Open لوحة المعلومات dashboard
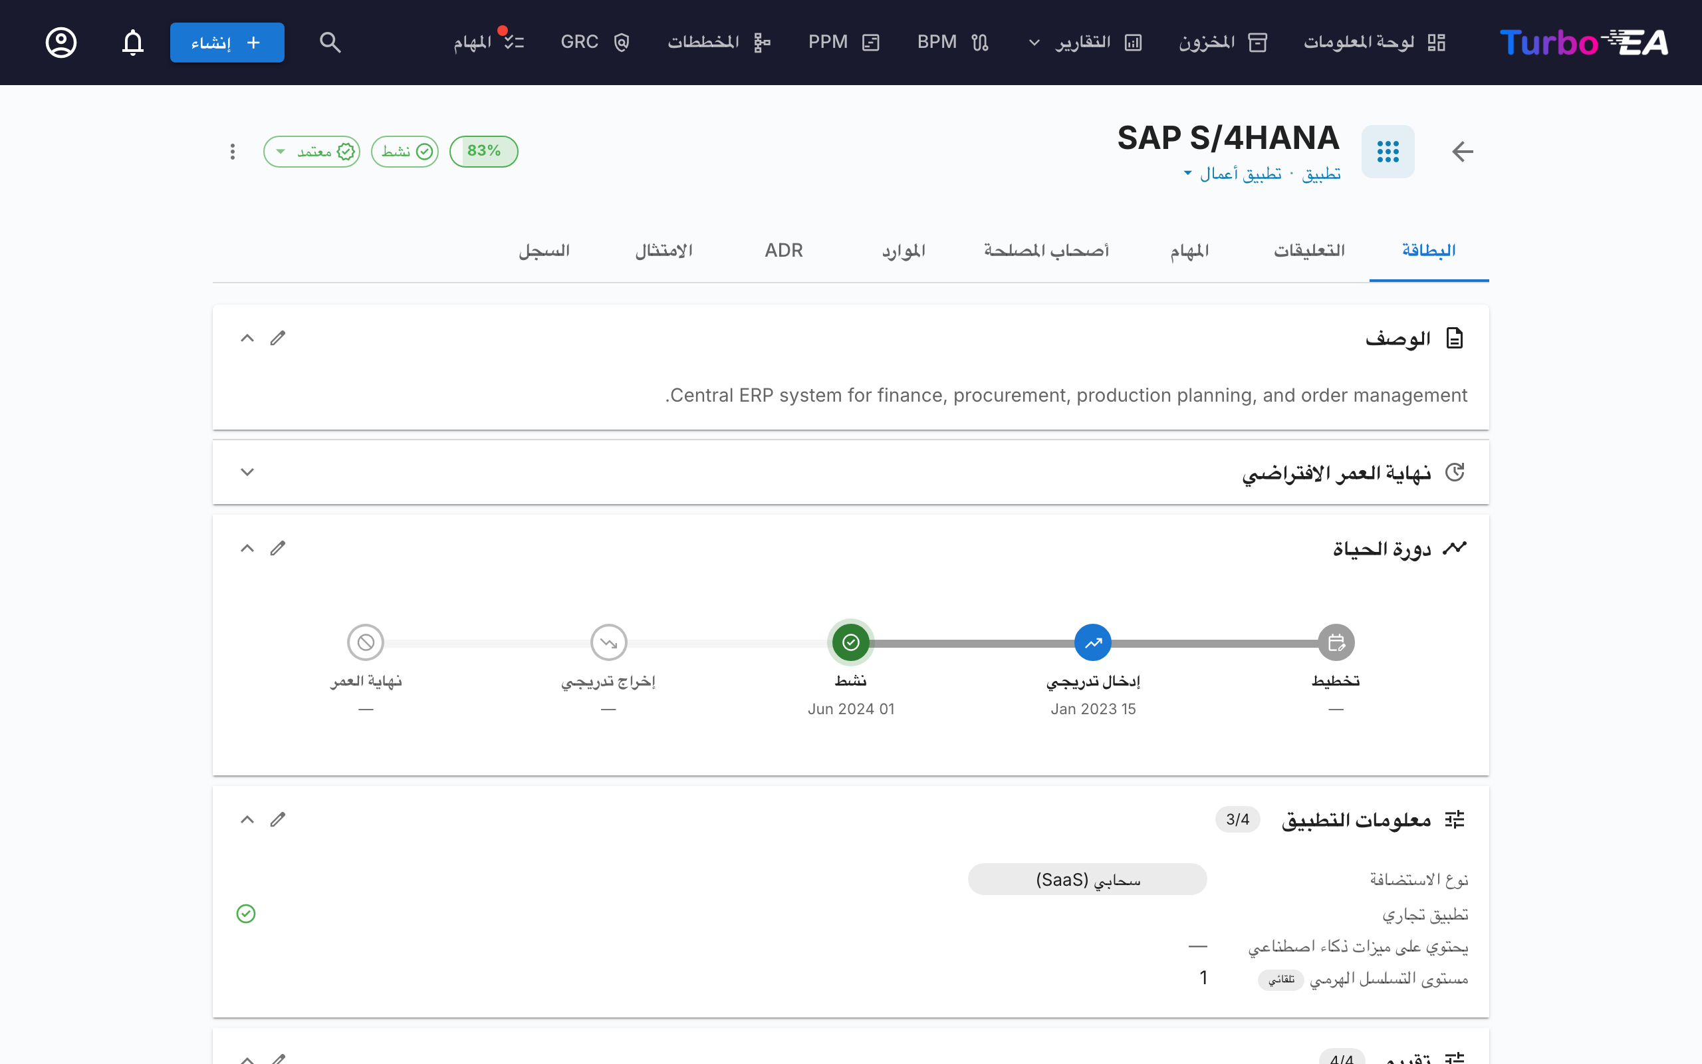This screenshot has height=1064, width=1702. (x=1374, y=42)
